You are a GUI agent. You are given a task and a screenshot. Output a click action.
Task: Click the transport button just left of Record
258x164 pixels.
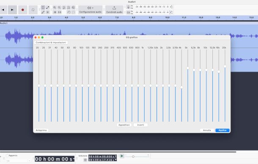pyautogui.click(x=12, y=10)
